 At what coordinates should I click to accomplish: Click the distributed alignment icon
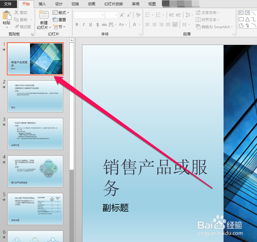click(175, 25)
